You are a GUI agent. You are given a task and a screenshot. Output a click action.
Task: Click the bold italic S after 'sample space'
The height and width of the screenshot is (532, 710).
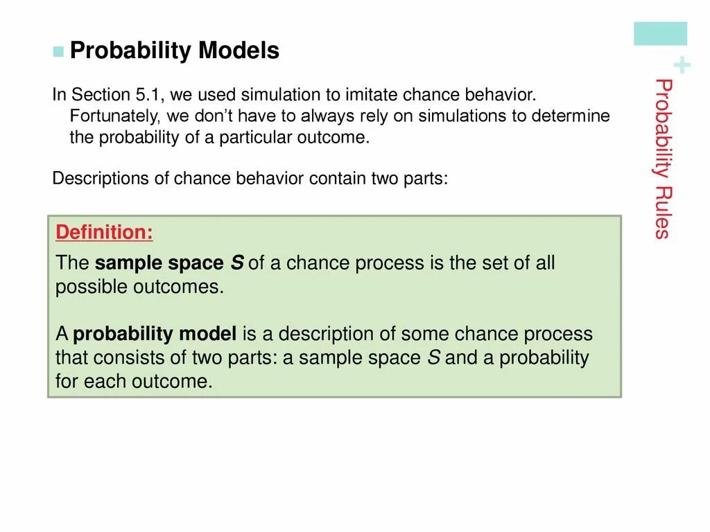(x=237, y=263)
